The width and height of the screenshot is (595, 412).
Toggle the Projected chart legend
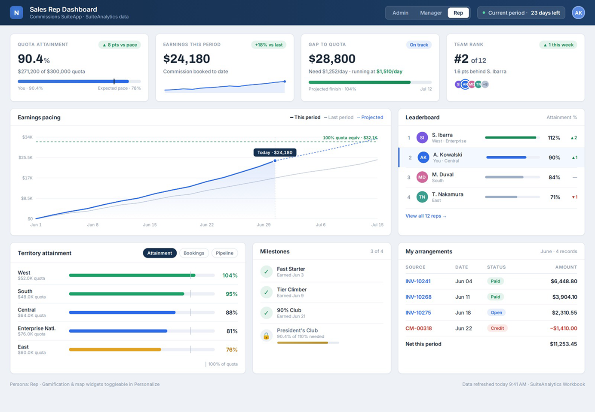[370, 118]
